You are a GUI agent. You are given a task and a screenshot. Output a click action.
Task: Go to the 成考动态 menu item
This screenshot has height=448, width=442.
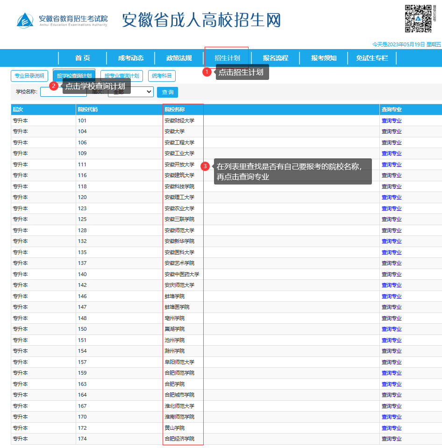point(131,58)
